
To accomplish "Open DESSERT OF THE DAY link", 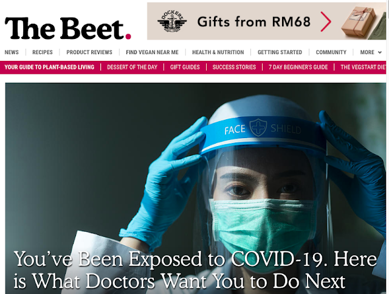I will click(133, 67).
